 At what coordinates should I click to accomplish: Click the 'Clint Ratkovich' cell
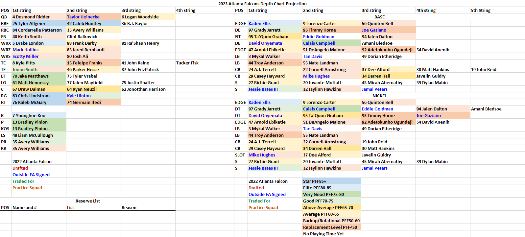coord(93,36)
